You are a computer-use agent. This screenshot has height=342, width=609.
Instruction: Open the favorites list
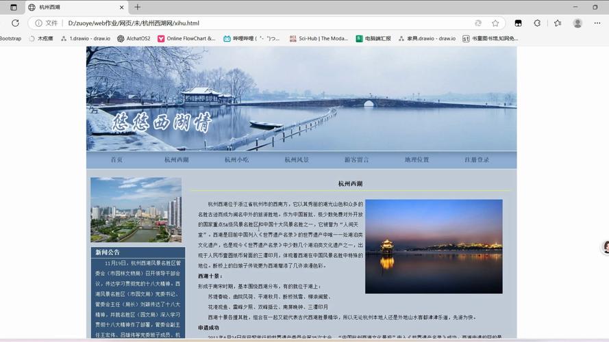coord(558,23)
